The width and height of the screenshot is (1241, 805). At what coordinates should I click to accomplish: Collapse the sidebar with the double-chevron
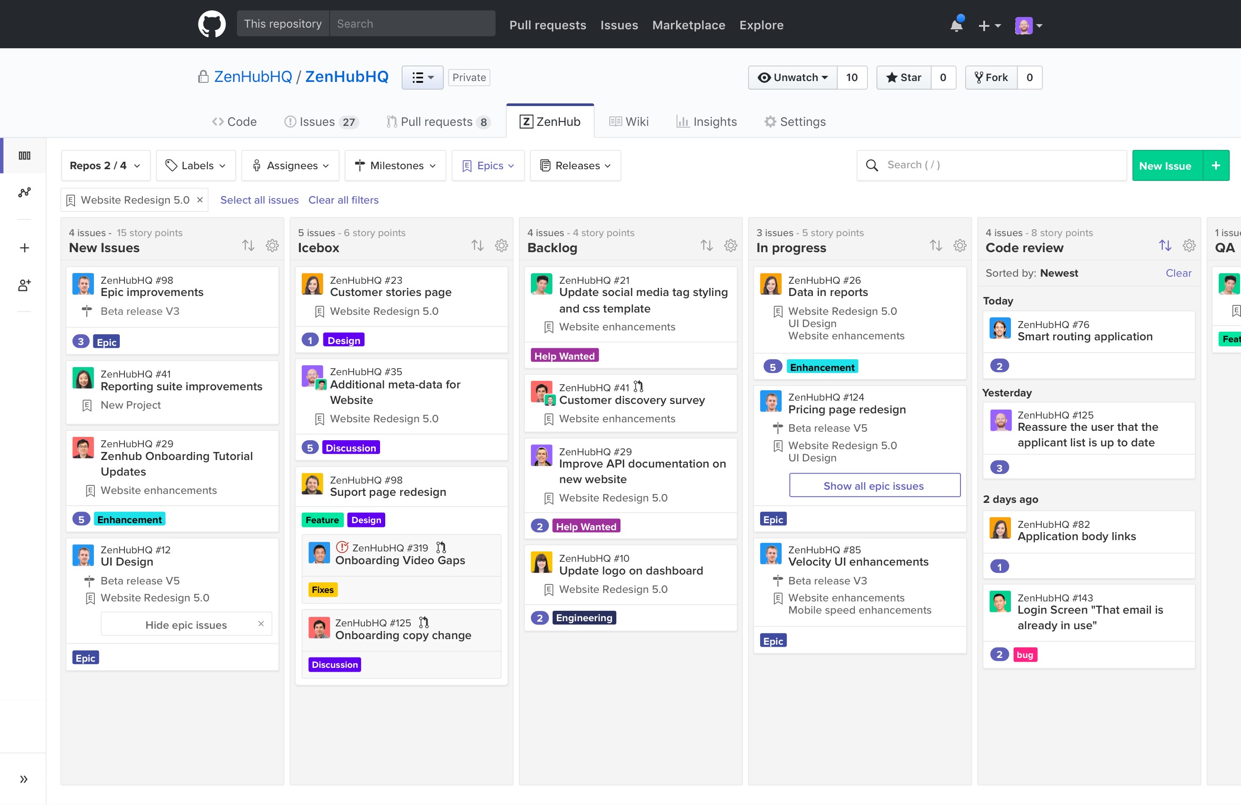(x=24, y=779)
